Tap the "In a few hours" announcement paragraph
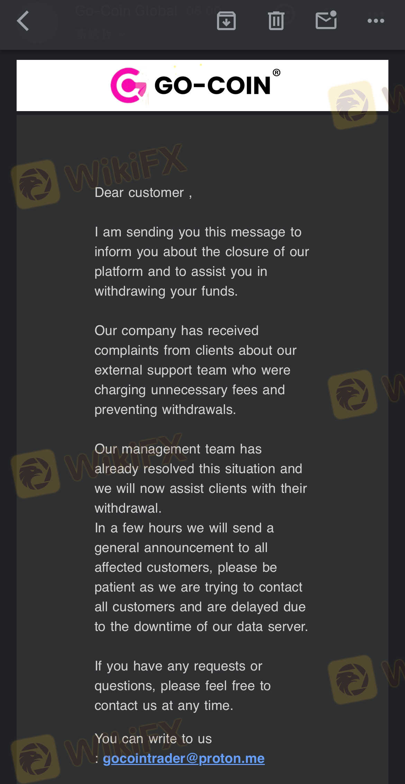This screenshot has width=405, height=784. click(x=201, y=577)
